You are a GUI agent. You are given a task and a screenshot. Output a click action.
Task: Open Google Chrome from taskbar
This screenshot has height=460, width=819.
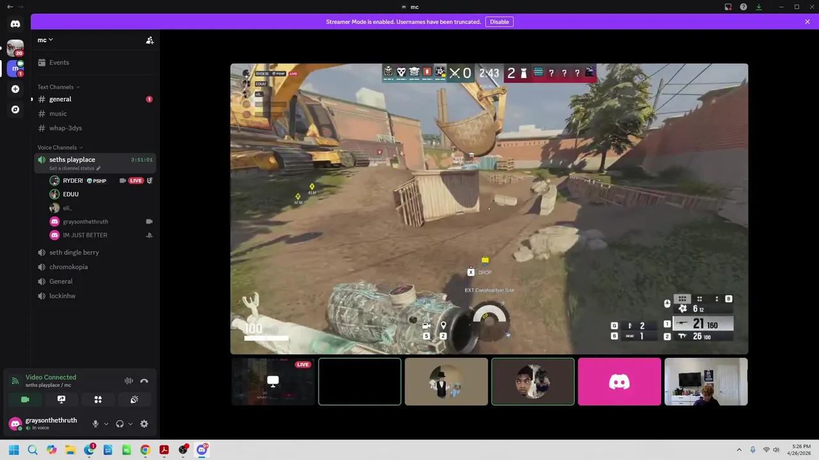click(x=145, y=450)
